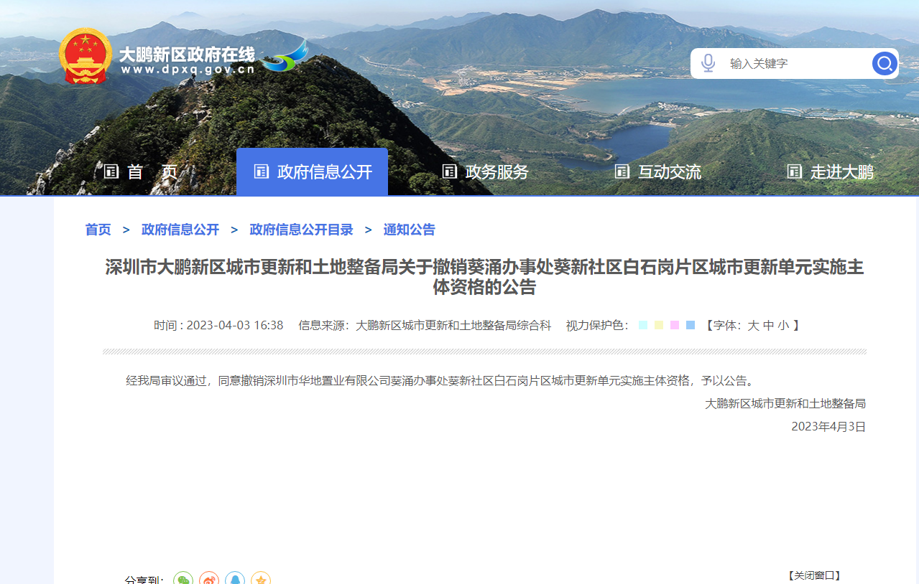Click the 通知公告 breadcrumb link
919x584 pixels.
(x=409, y=230)
